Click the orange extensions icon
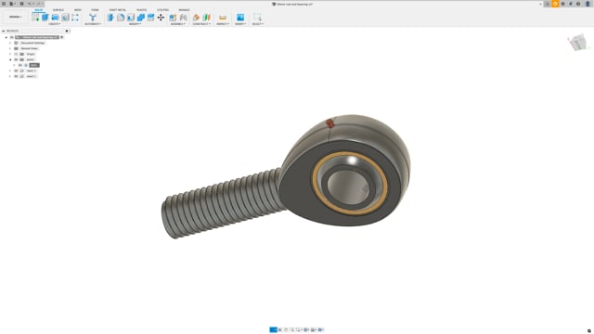 tap(555, 4)
